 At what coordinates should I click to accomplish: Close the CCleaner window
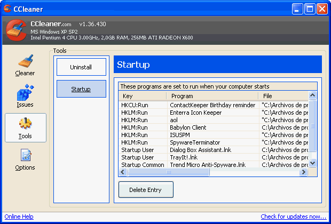322,9
